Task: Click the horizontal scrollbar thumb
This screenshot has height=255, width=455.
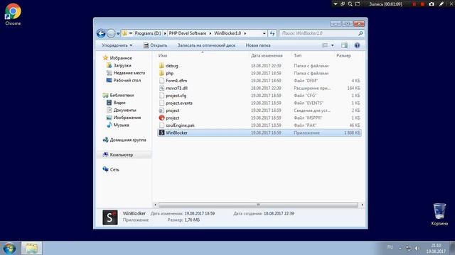Action: (x=258, y=205)
